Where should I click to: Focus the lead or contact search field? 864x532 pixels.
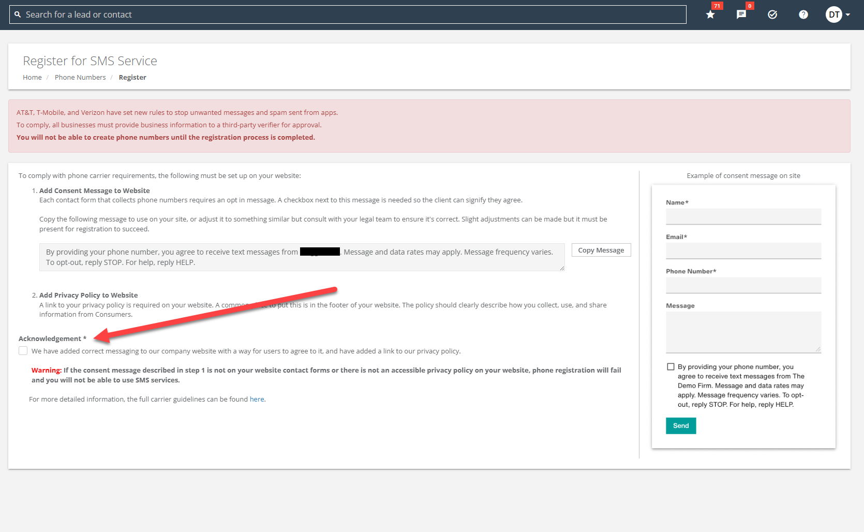(x=352, y=14)
